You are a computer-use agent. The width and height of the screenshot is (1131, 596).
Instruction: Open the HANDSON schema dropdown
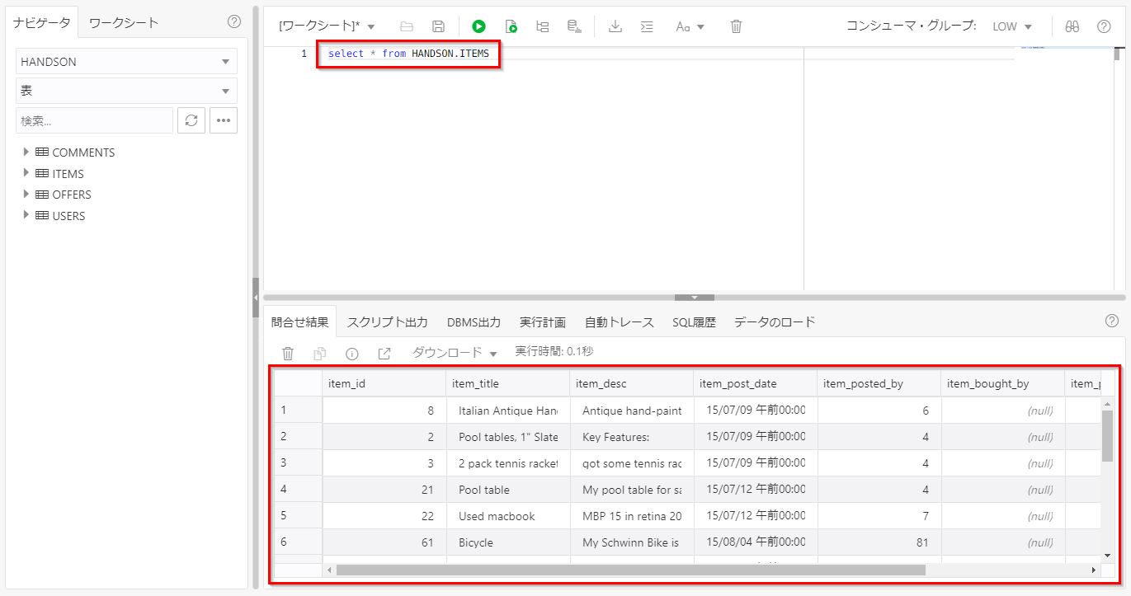(126, 62)
